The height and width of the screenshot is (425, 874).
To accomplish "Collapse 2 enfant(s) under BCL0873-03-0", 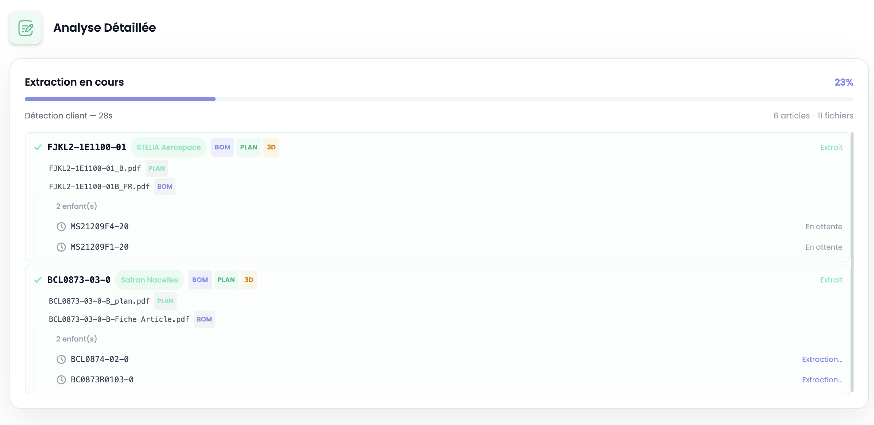I will 77,339.
